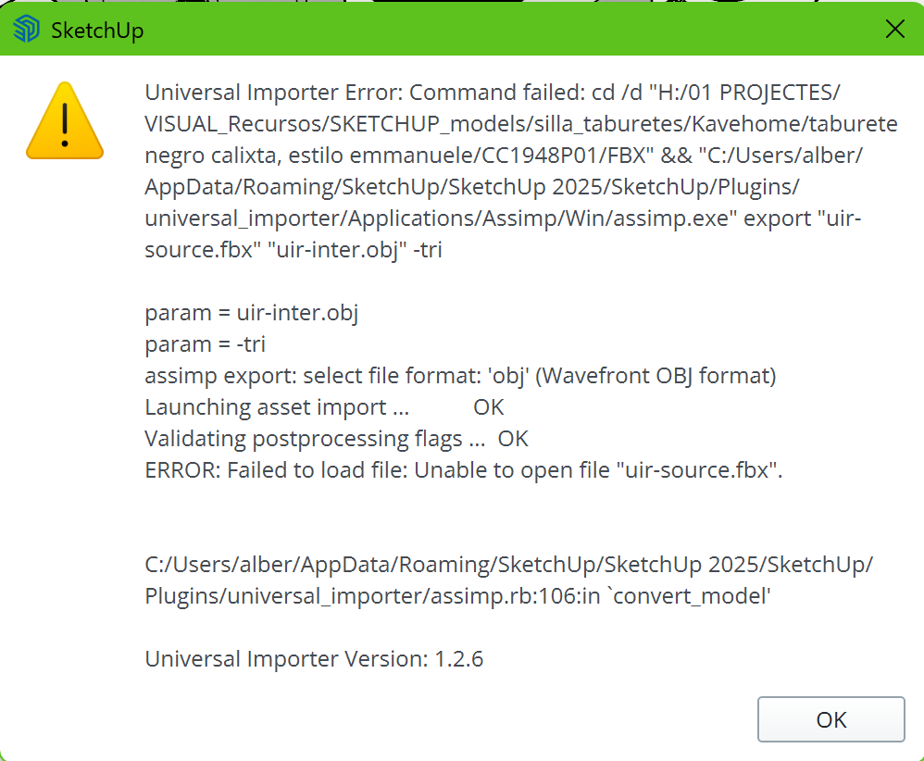Click the "Universal Importer Version: 1.2.6" text
This screenshot has height=761, width=924.
[x=314, y=659]
